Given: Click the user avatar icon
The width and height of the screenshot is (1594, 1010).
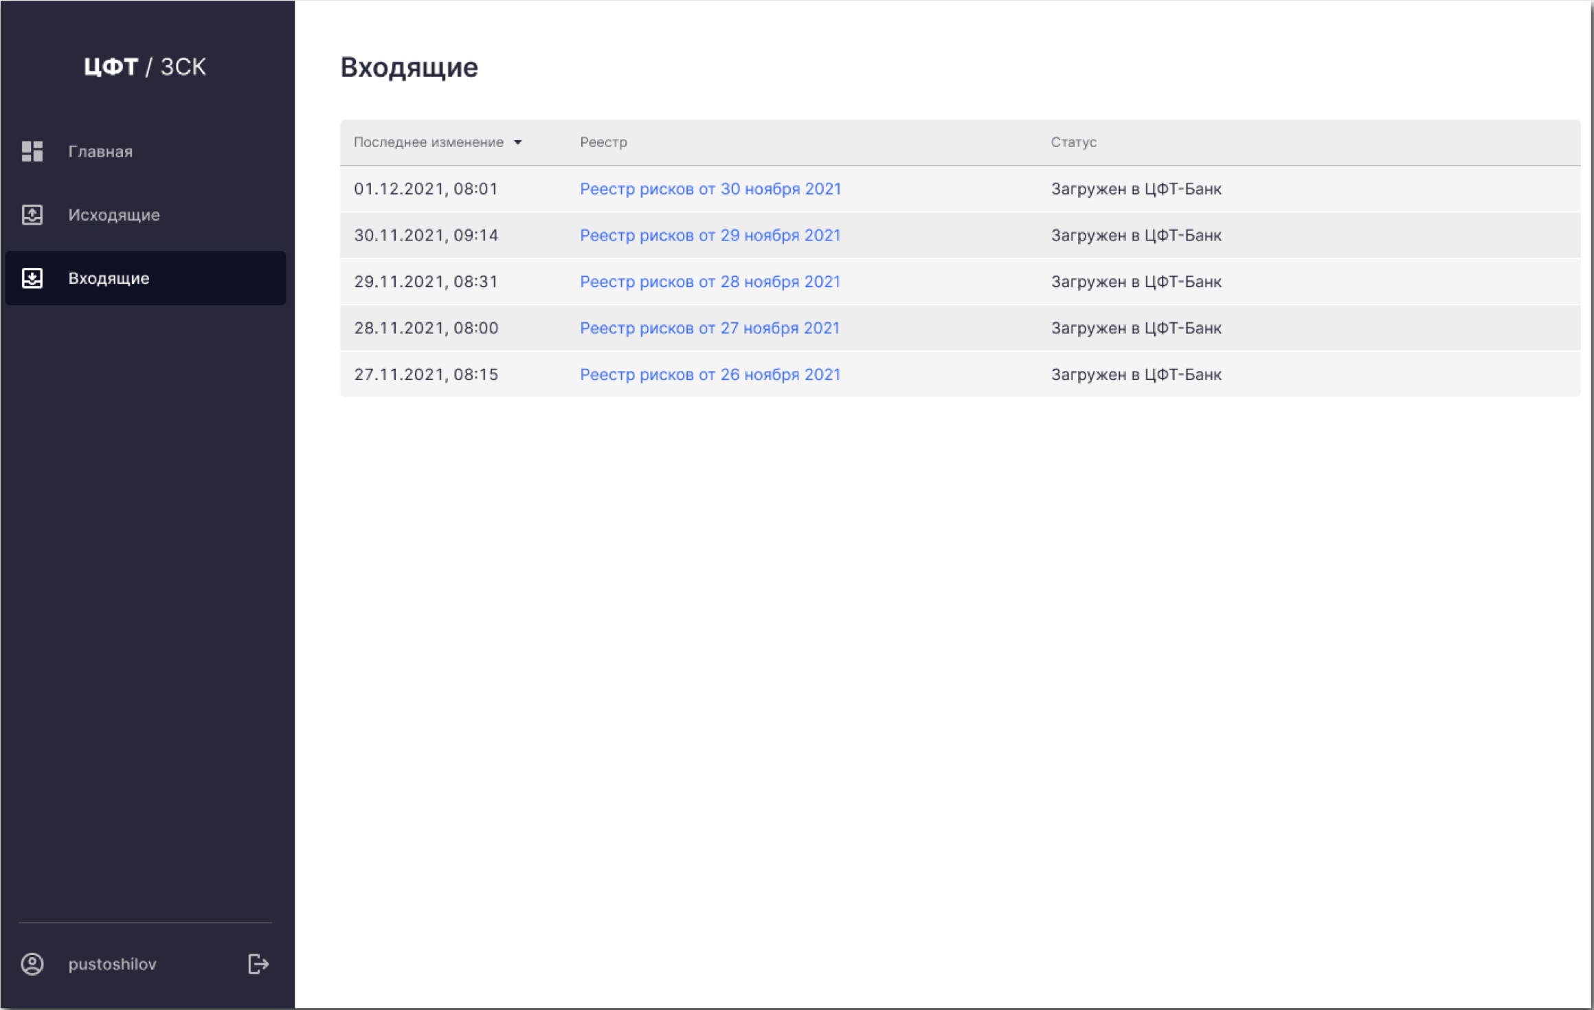Looking at the screenshot, I should pyautogui.click(x=32, y=964).
